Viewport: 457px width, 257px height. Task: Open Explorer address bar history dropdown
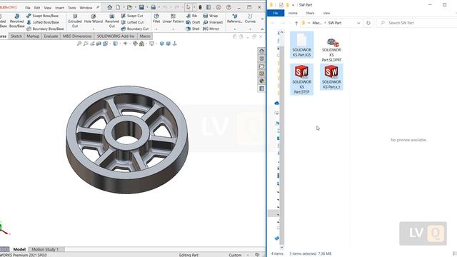tap(358, 23)
